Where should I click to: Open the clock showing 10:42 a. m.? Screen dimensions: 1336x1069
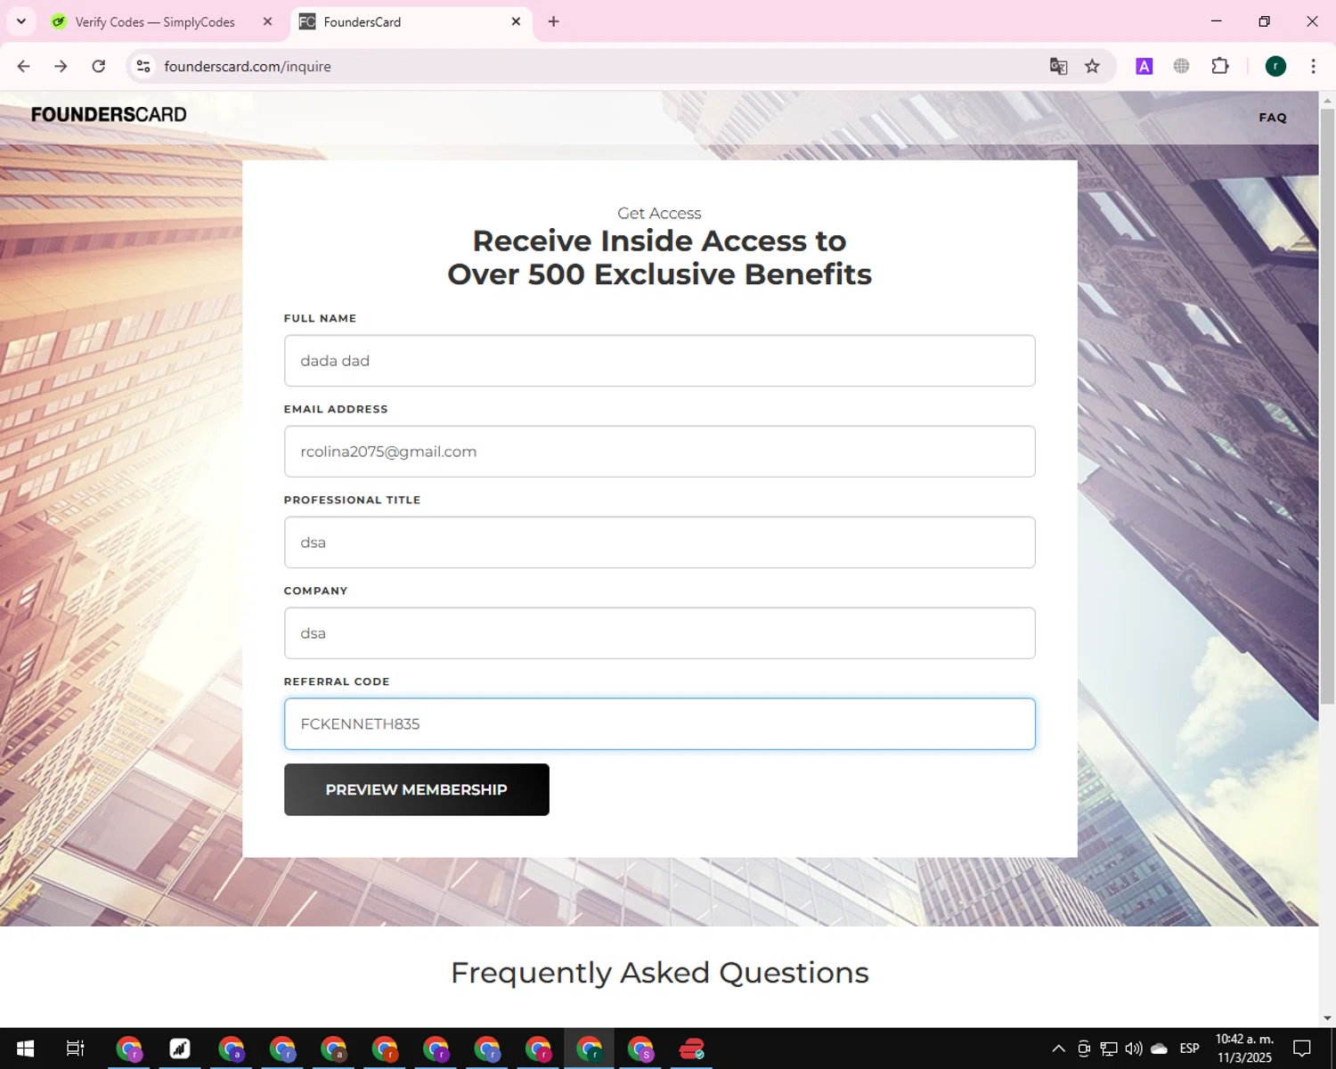[x=1244, y=1049]
